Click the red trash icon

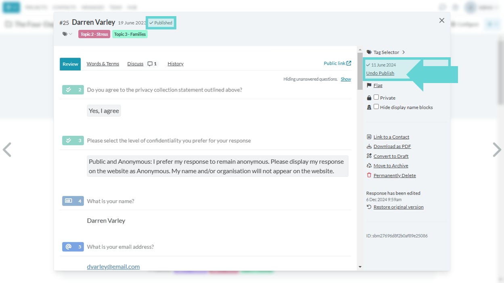tap(369, 175)
